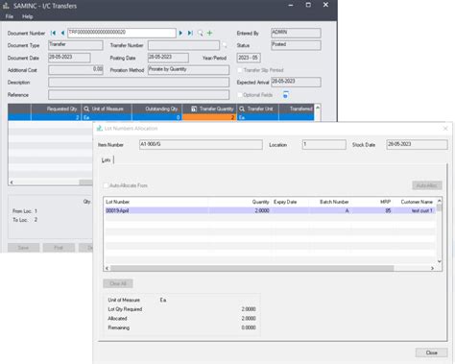Screen dimensions: 455x364
Task: Open the Help menu
Action: [28, 16]
